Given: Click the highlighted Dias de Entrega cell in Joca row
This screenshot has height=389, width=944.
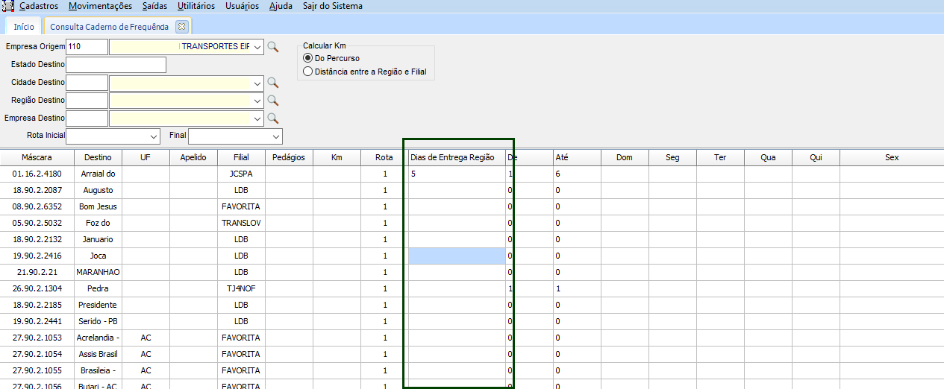Looking at the screenshot, I should pyautogui.click(x=457, y=256).
